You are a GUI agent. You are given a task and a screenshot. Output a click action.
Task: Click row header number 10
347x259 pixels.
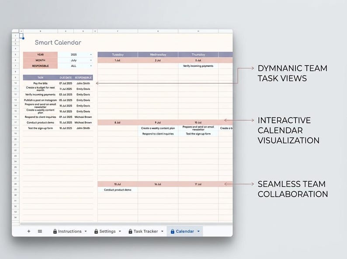pyautogui.click(x=15, y=83)
